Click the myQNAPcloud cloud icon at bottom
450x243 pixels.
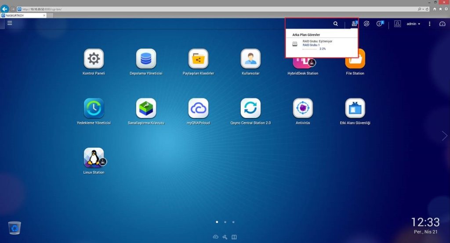point(215,237)
